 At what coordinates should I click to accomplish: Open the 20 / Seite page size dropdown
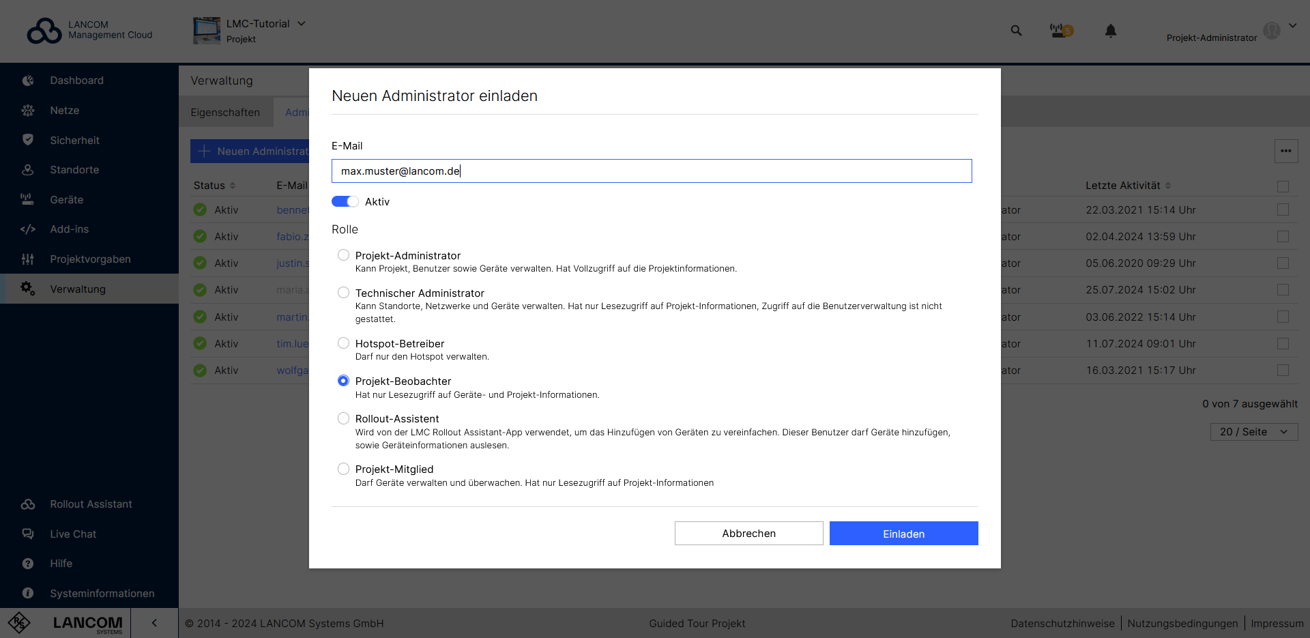[x=1253, y=431]
